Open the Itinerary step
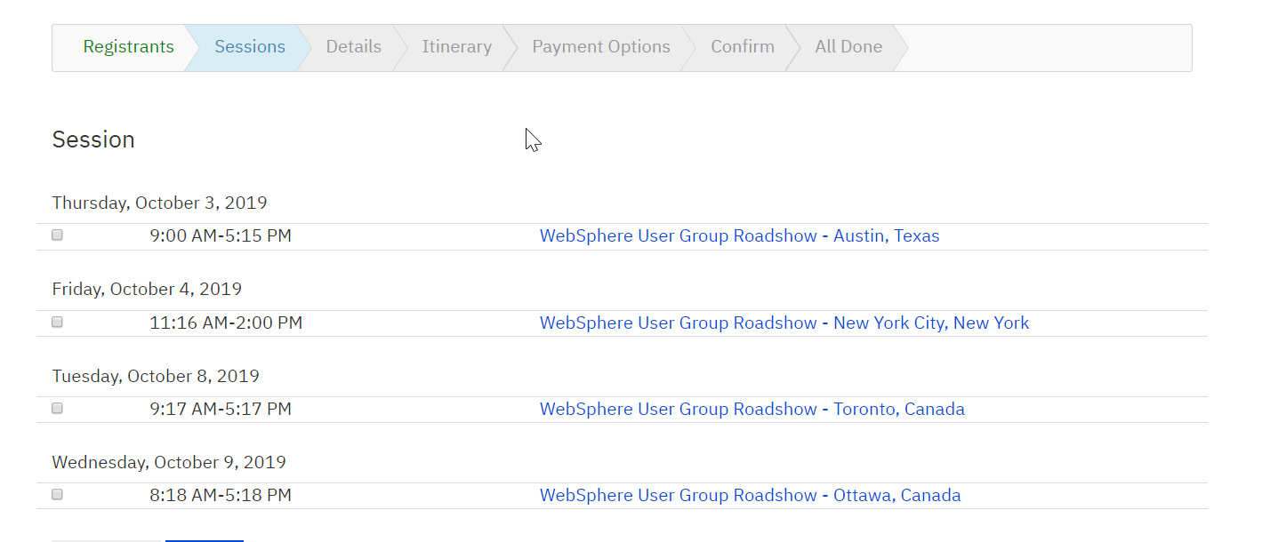1270x542 pixels. click(456, 47)
